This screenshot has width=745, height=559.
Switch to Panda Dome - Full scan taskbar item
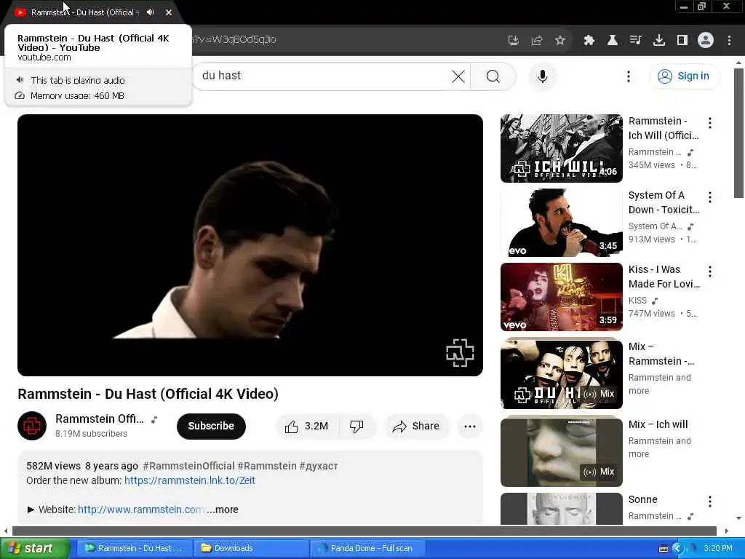(x=368, y=548)
